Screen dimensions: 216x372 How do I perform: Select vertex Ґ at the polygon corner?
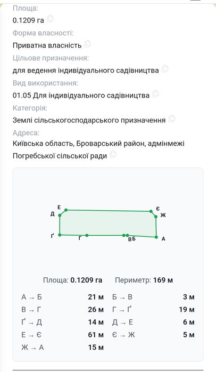pyautogui.click(x=60, y=235)
